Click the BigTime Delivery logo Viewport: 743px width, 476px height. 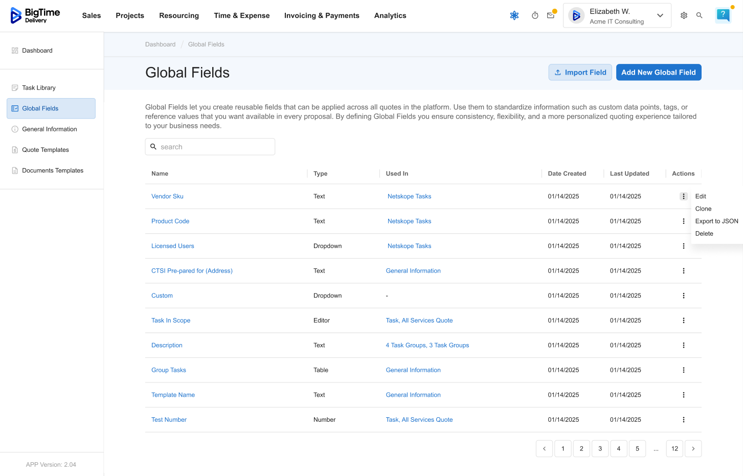35,16
